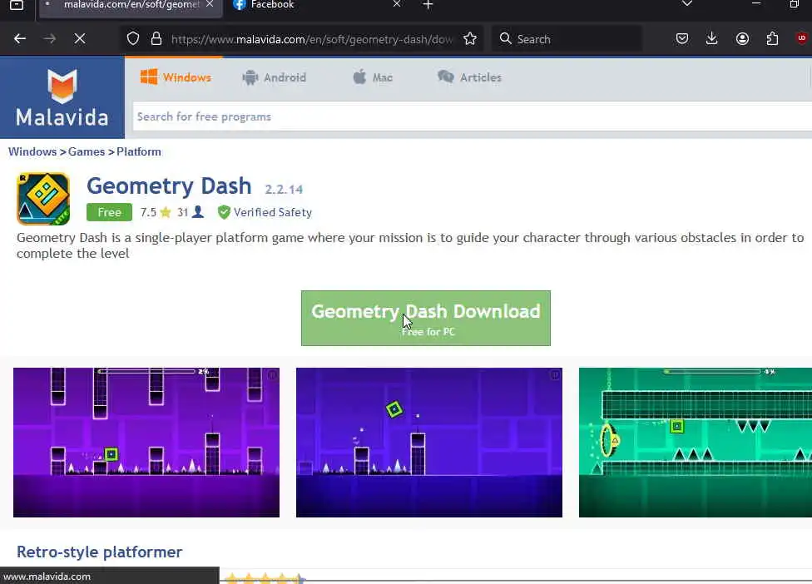The width and height of the screenshot is (812, 584).
Task: Click the Geometry Dash title heading
Action: pyautogui.click(x=169, y=186)
